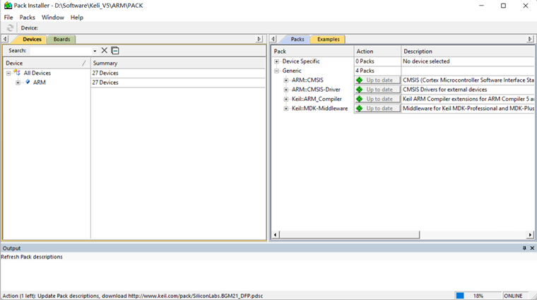Sort by the Device column header
This screenshot has height=300, width=537.
point(47,63)
